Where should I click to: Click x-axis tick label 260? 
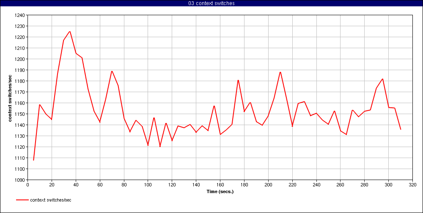coord(340,185)
